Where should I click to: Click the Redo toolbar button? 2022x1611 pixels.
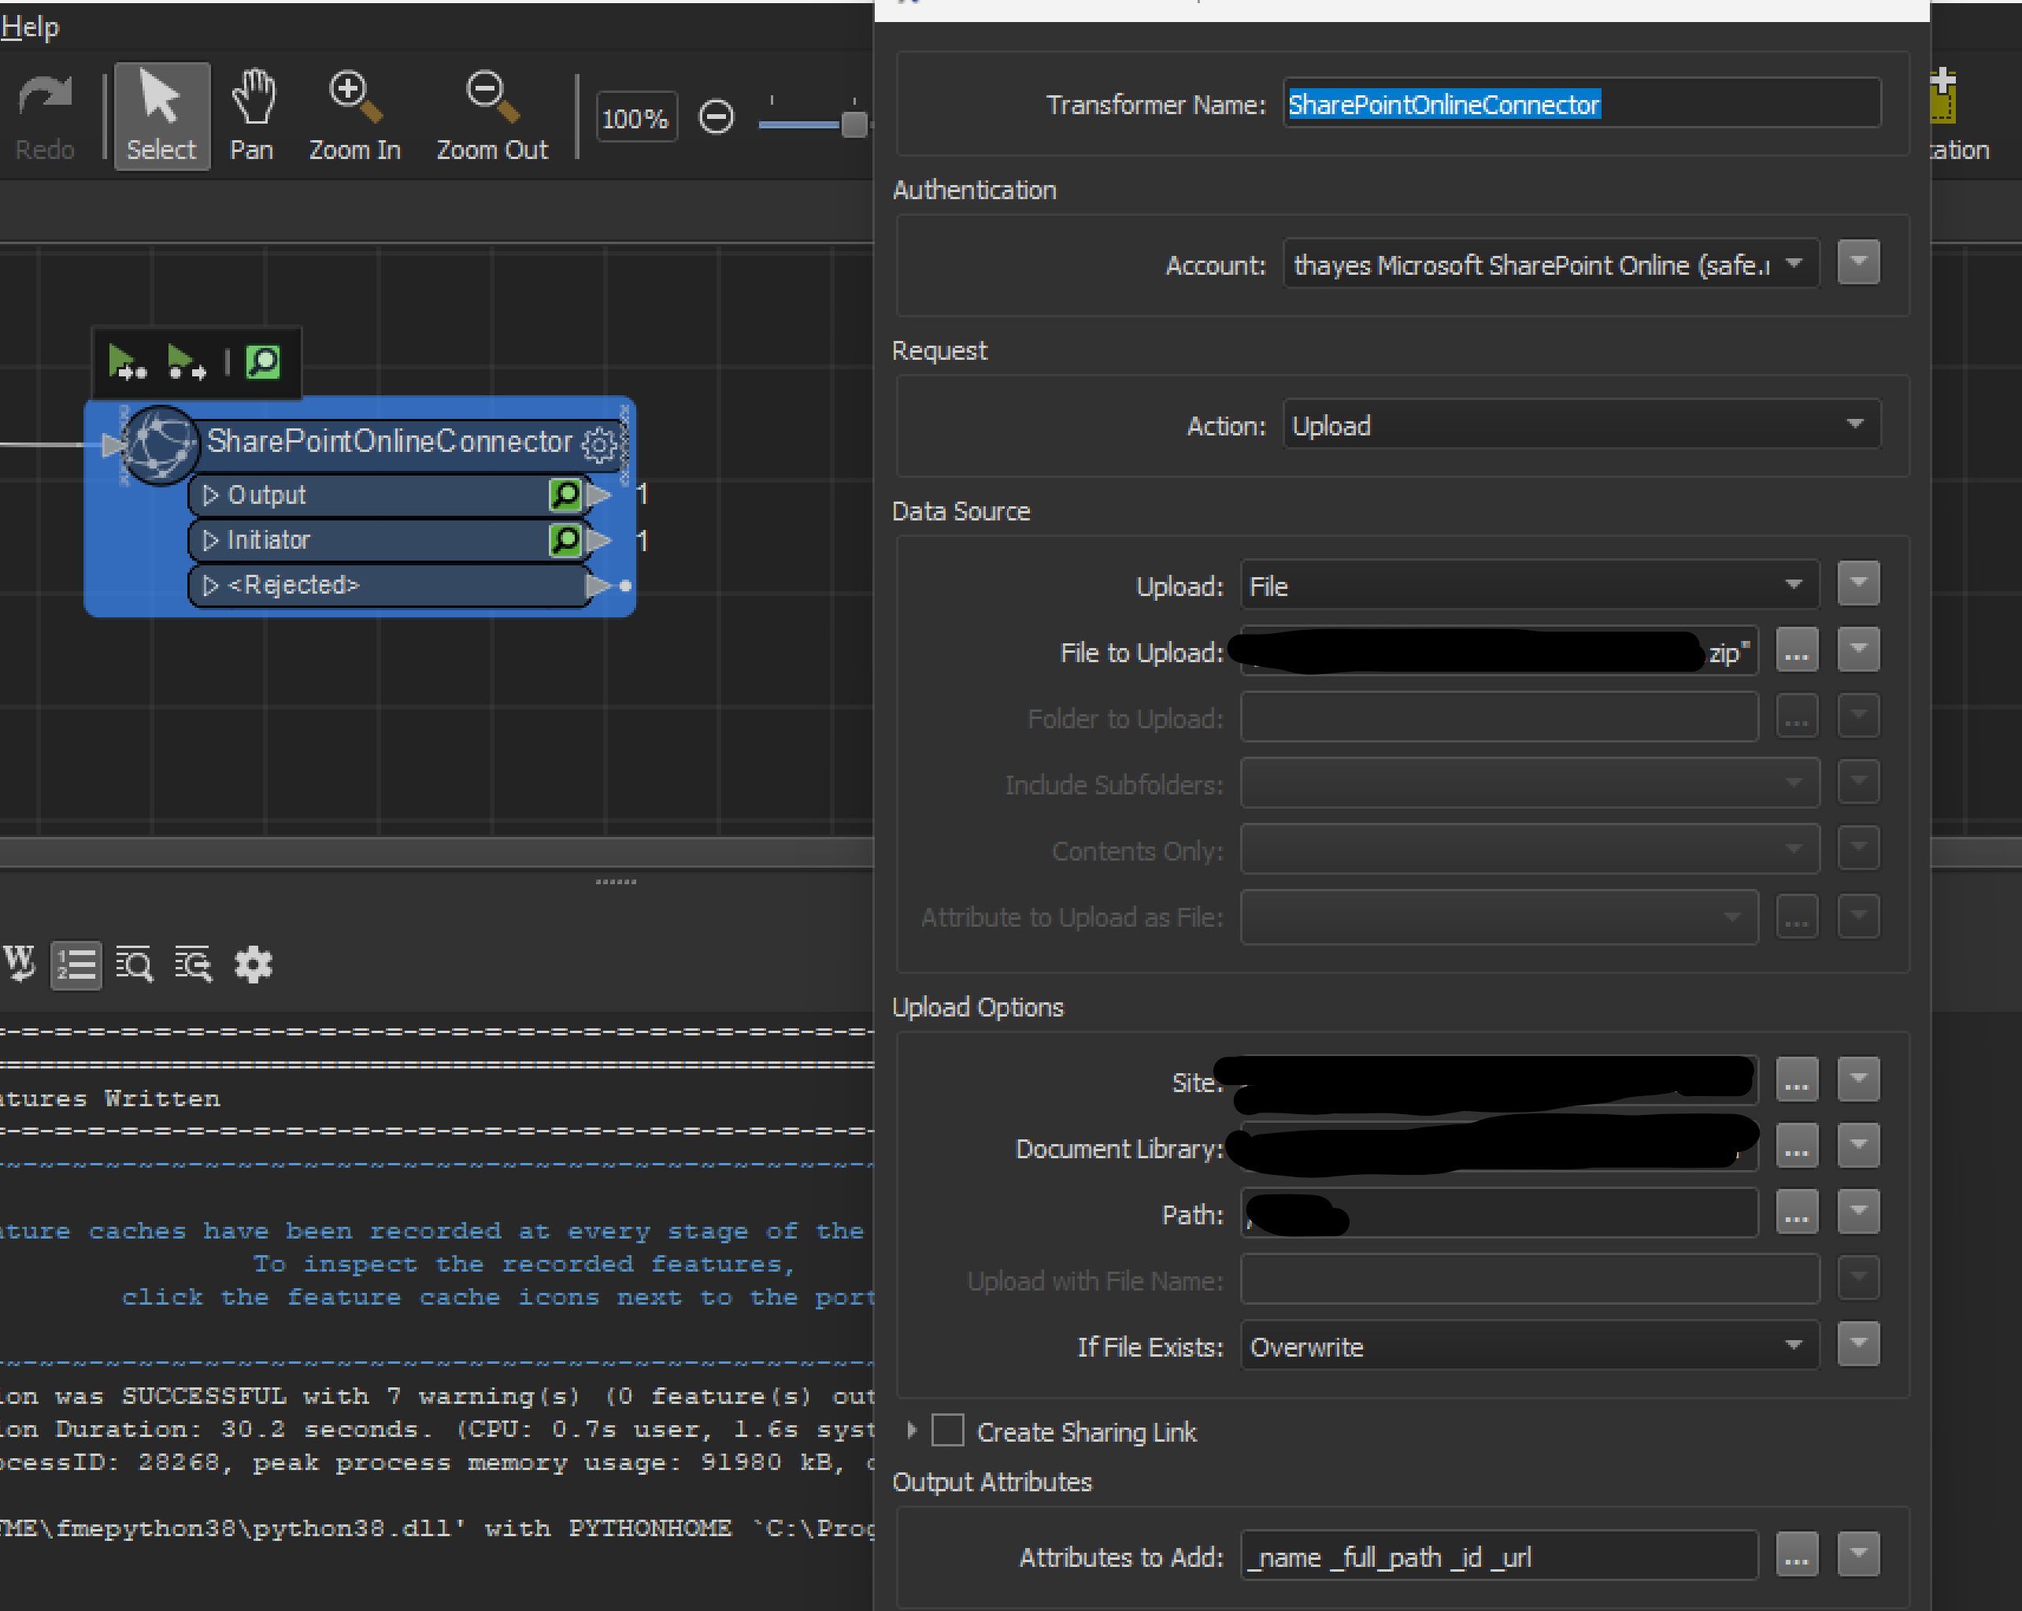[44, 117]
